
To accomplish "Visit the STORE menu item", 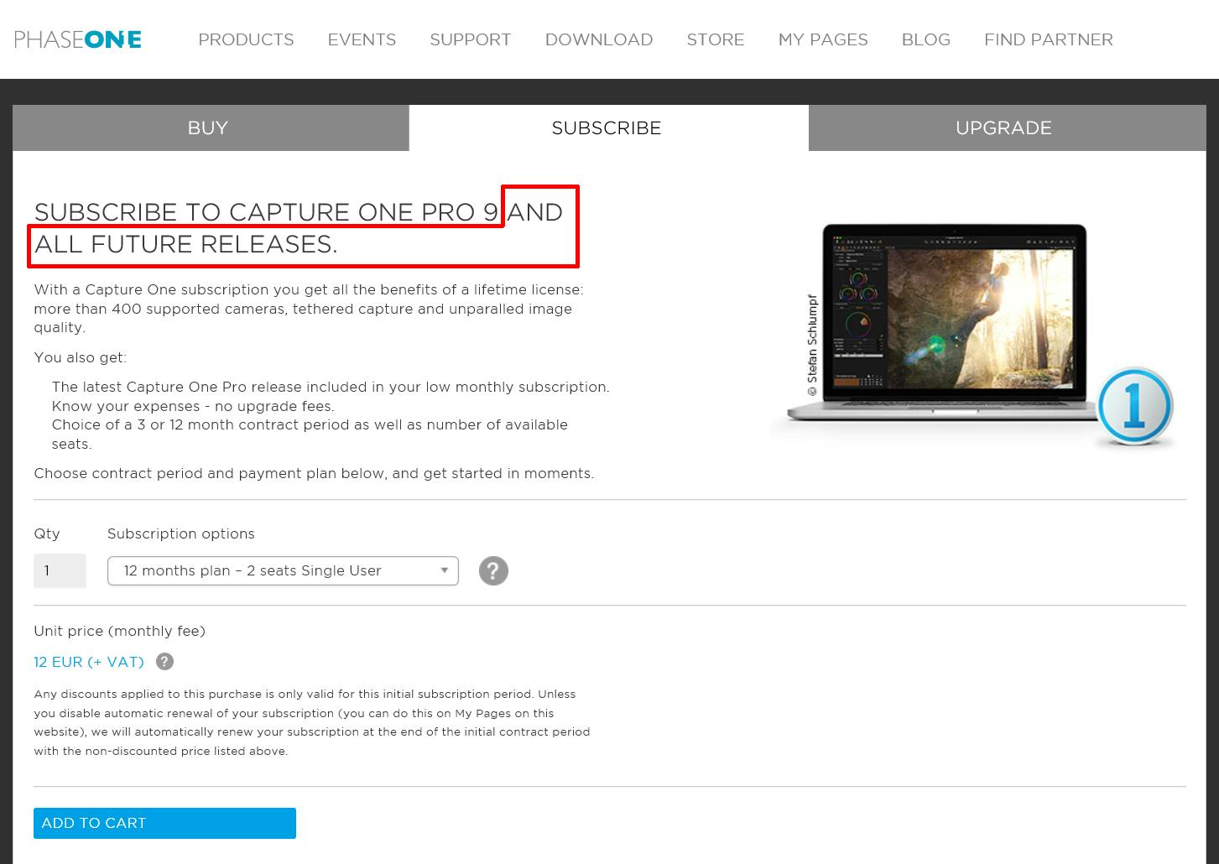I will tap(716, 39).
